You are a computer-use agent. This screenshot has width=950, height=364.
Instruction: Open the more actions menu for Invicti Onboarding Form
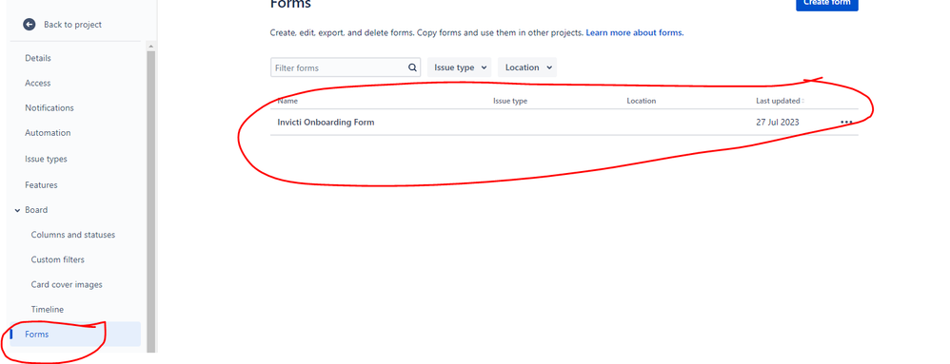pyautogui.click(x=846, y=123)
